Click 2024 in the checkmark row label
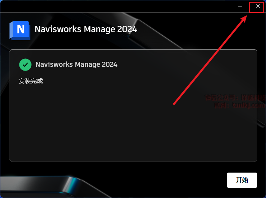Image resolution: width=266 pixels, height=198 pixels. click(109, 64)
